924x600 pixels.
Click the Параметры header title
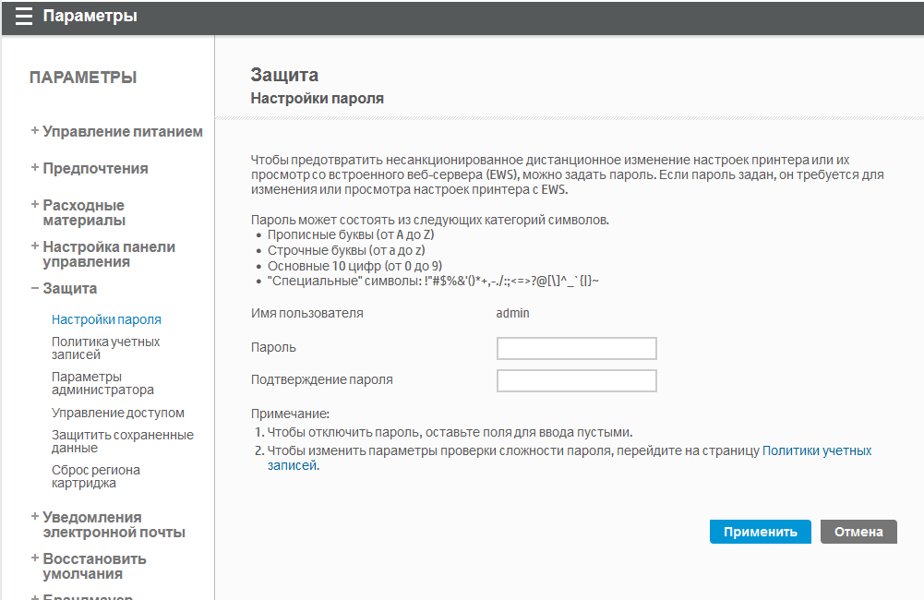90,16
